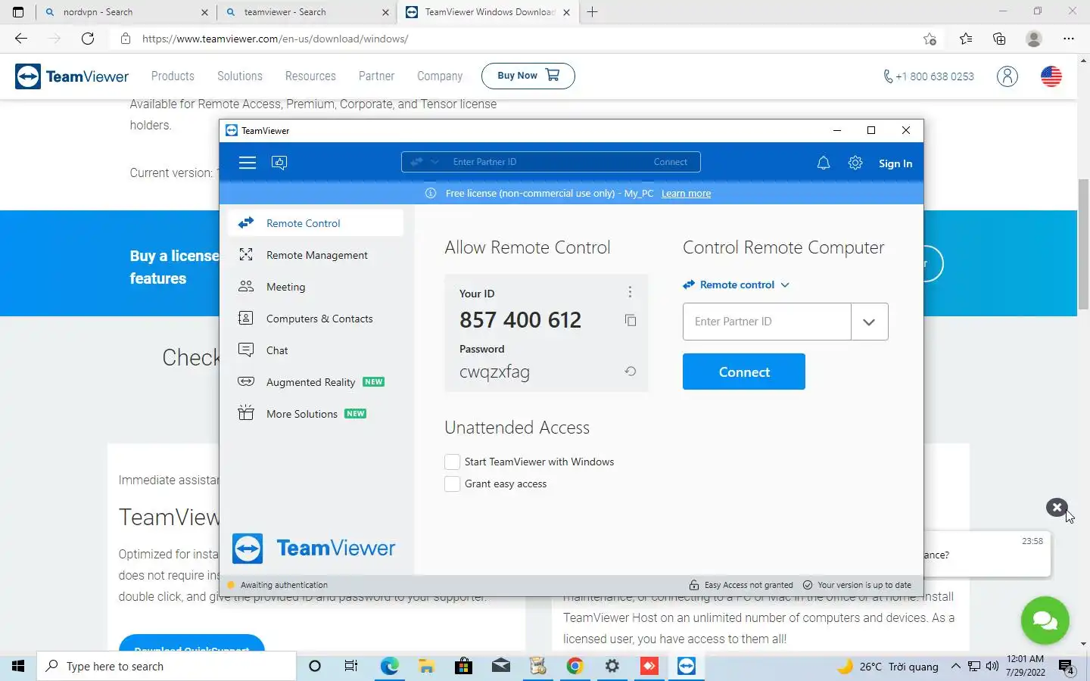Copy Your ID to clipboard
This screenshot has width=1090, height=681.
(630, 320)
